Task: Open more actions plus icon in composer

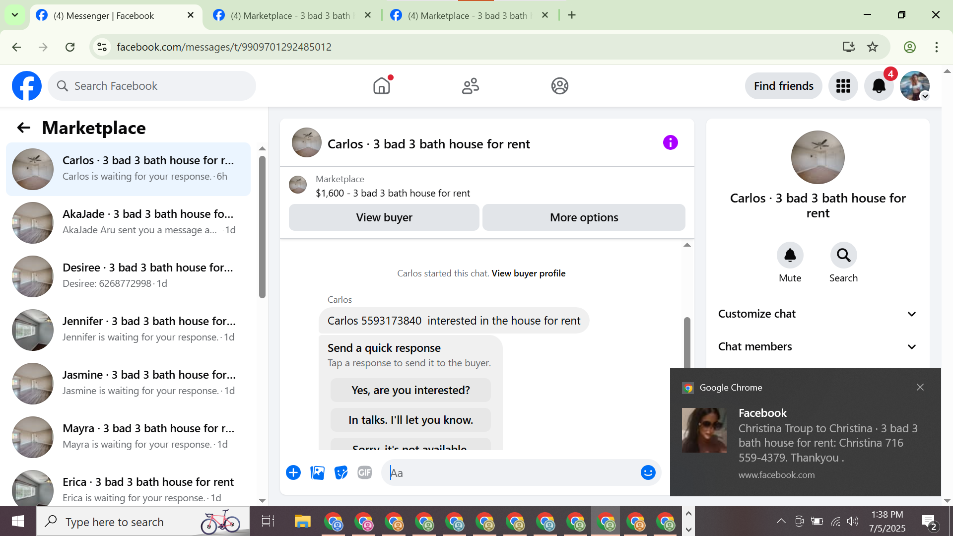Action: click(293, 472)
